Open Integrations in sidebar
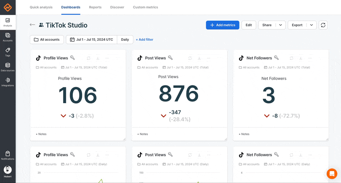Image resolution: width=341 pixels, height=183 pixels. pyautogui.click(x=8, y=82)
